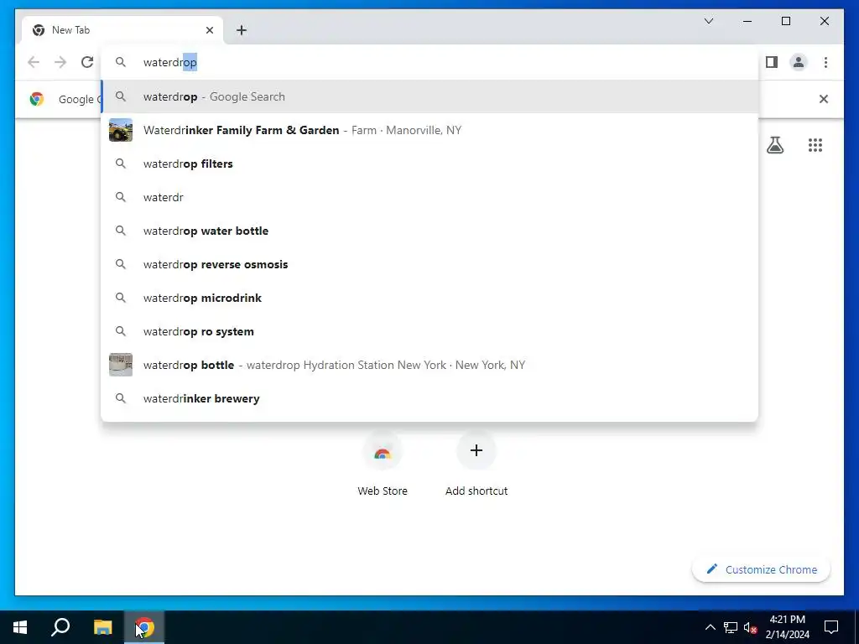Close the New Tab tab

click(x=209, y=30)
